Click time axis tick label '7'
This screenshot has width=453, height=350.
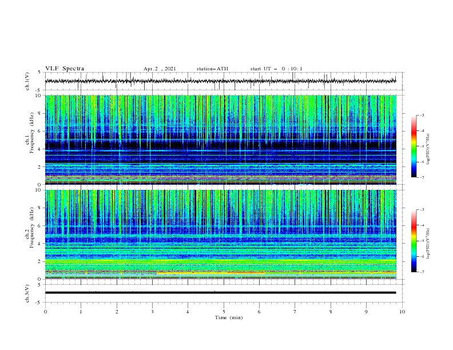pos(295,312)
